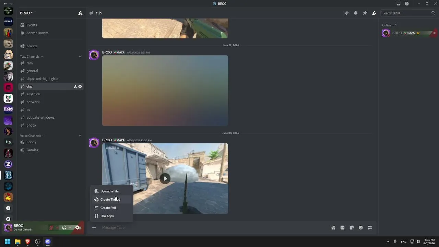The image size is (439, 247).
Task: Open BROO member in Online list
Action: [x=409, y=33]
